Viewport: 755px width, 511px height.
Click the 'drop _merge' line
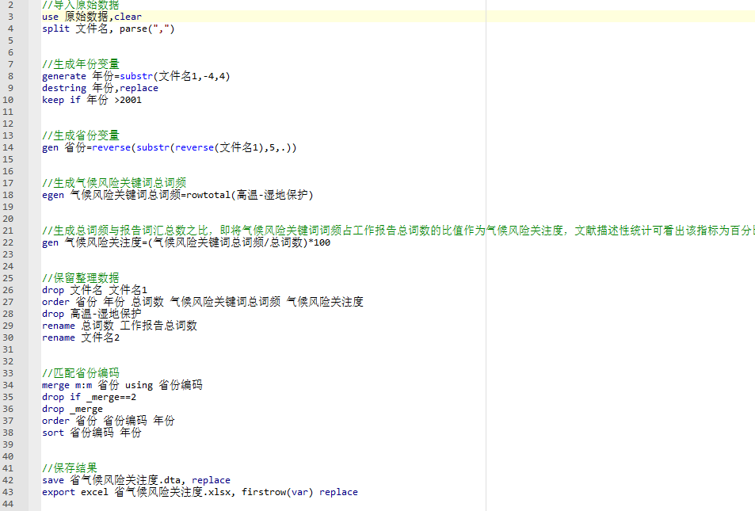click(x=72, y=409)
